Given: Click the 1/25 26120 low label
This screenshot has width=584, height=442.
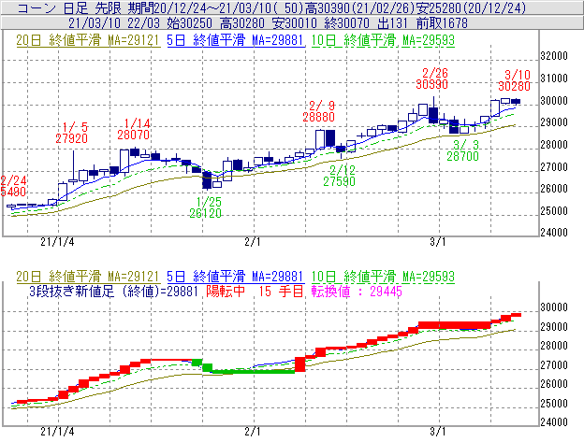Looking at the screenshot, I should [205, 207].
